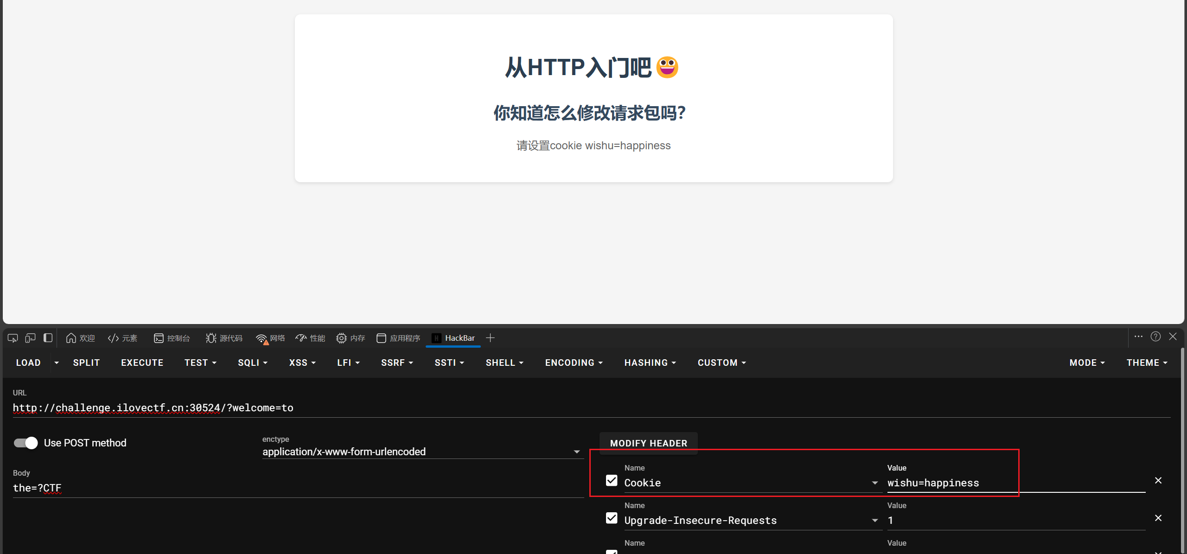Open the Console tab
Image resolution: width=1187 pixels, height=554 pixels.
tap(172, 338)
